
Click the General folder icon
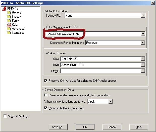9,13
